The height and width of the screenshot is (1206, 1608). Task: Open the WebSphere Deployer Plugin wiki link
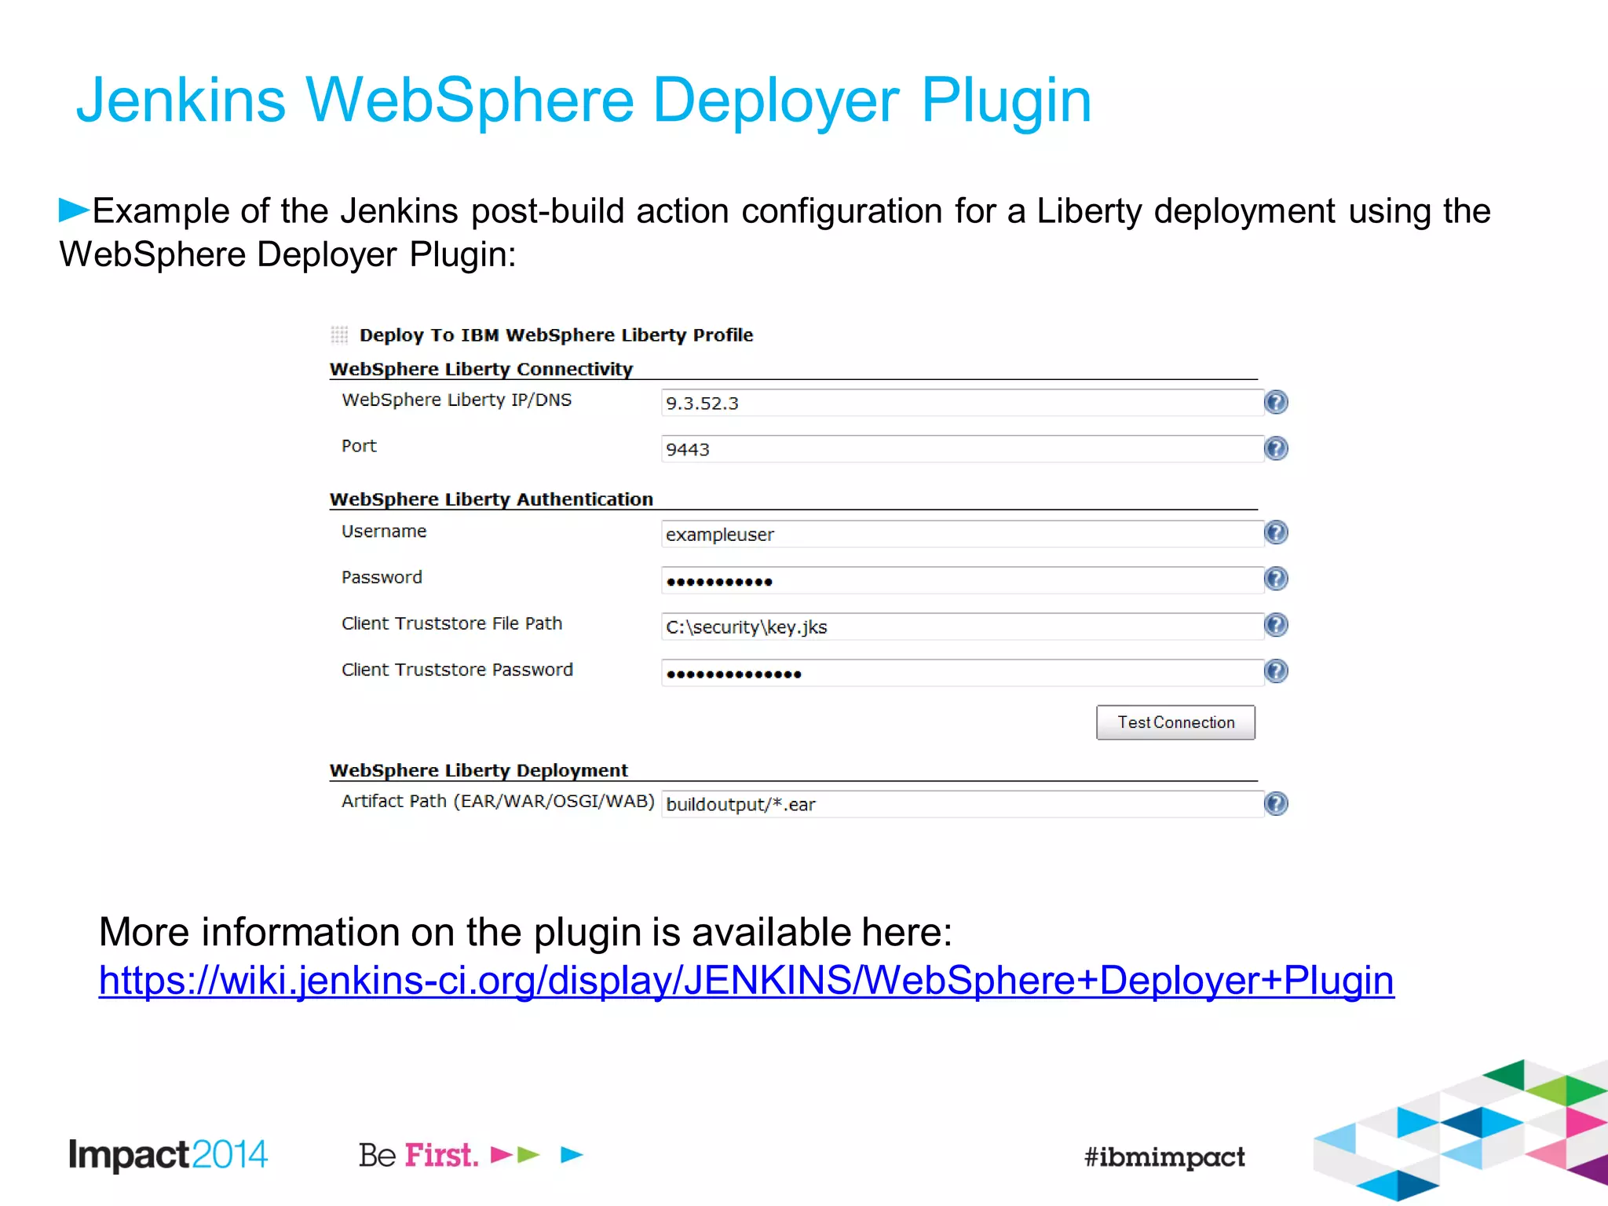(746, 981)
